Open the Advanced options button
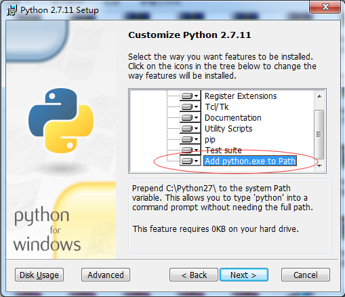345x297 pixels. coord(106,275)
